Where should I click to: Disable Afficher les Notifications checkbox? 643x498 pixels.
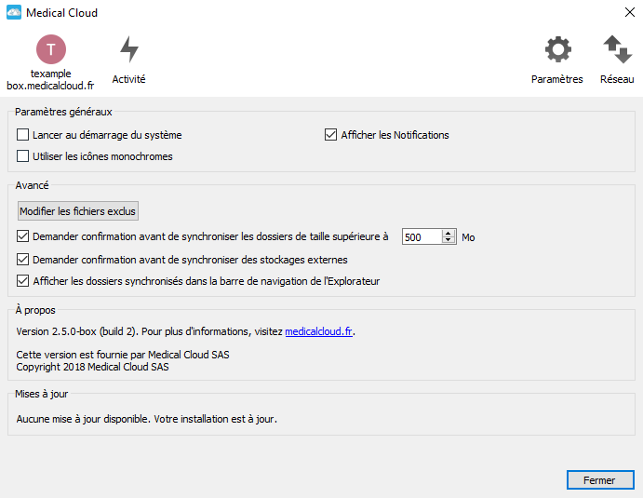(330, 135)
